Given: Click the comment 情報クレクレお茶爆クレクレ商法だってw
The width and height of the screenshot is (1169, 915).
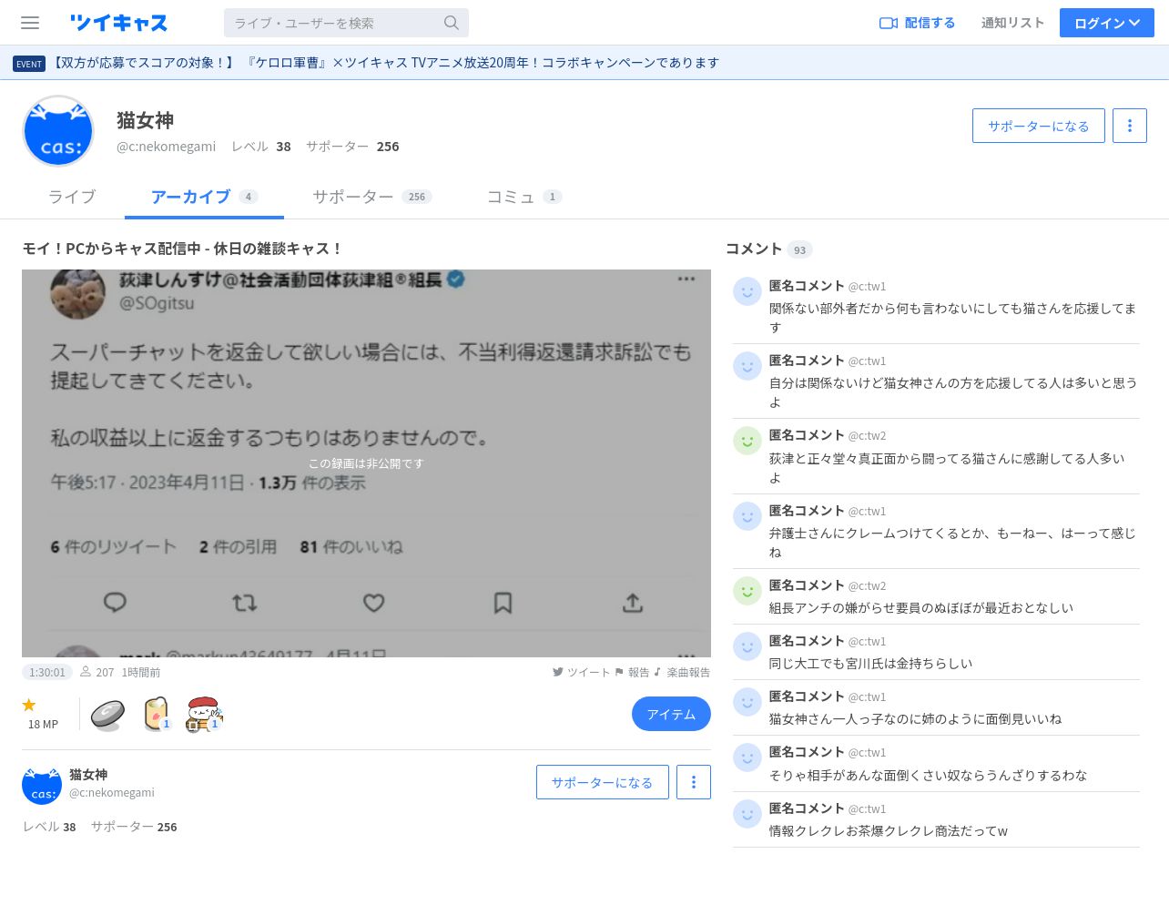Looking at the screenshot, I should (x=889, y=831).
